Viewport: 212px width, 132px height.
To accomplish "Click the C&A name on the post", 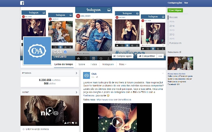I will pos(94,74).
